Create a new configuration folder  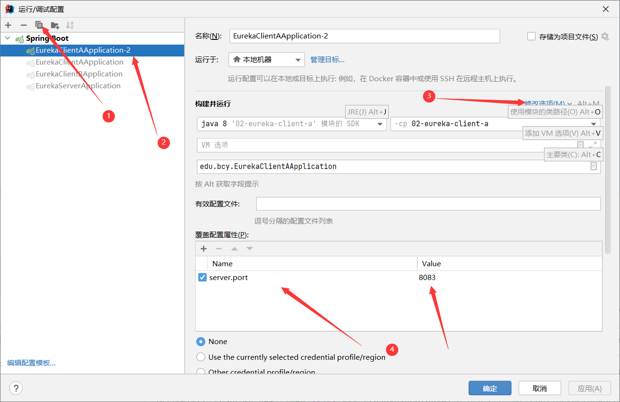point(55,25)
